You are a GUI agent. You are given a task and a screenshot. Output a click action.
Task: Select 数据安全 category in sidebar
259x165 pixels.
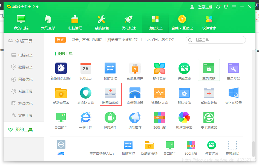click(x=24, y=67)
